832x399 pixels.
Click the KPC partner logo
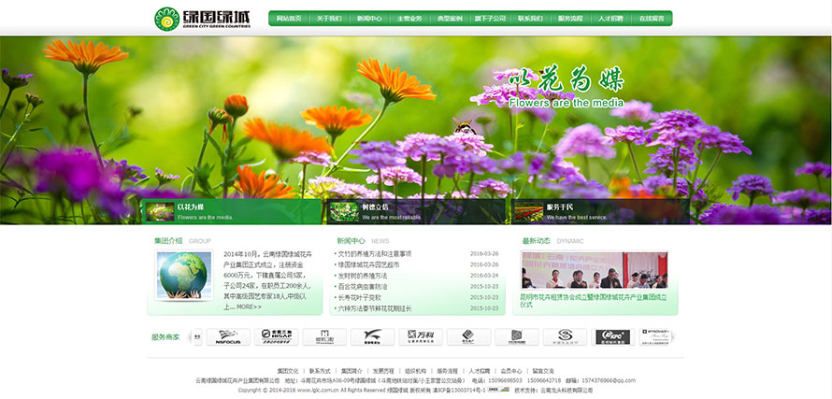coord(612,336)
